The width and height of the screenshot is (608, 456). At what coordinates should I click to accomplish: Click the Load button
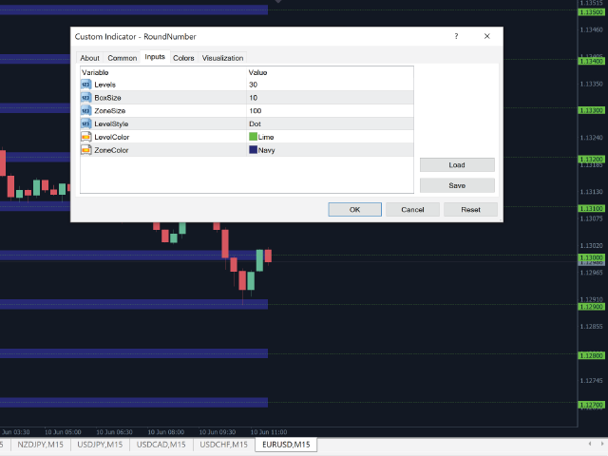click(457, 164)
